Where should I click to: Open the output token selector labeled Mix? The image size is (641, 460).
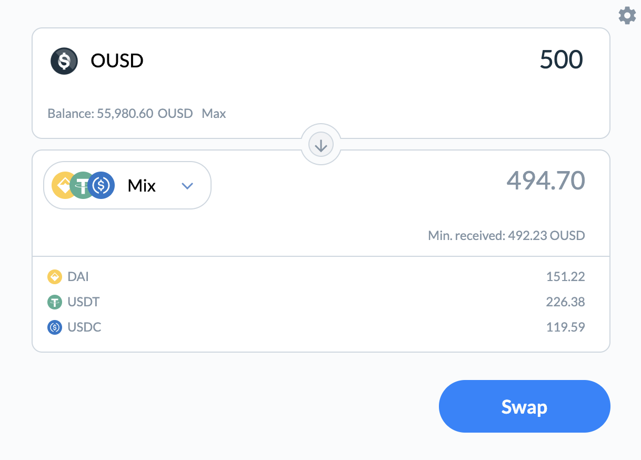click(x=141, y=185)
